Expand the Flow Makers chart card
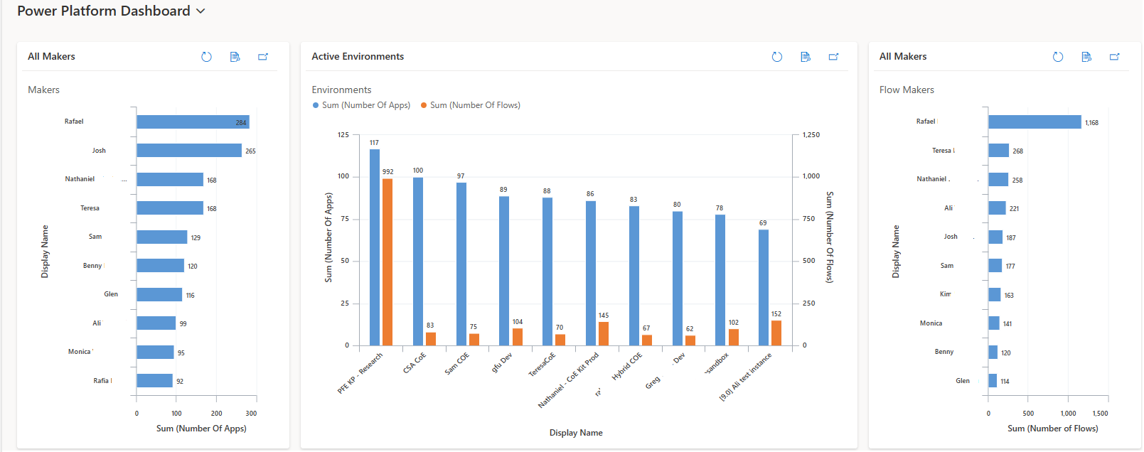 pos(1115,57)
